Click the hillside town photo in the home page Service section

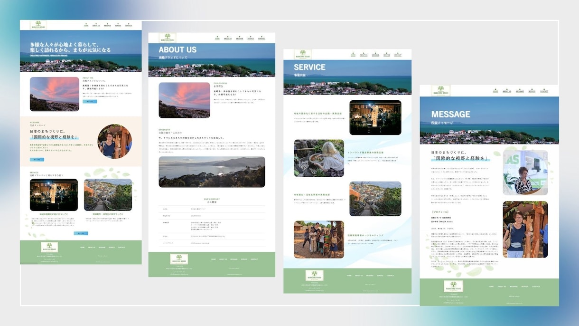108,195
